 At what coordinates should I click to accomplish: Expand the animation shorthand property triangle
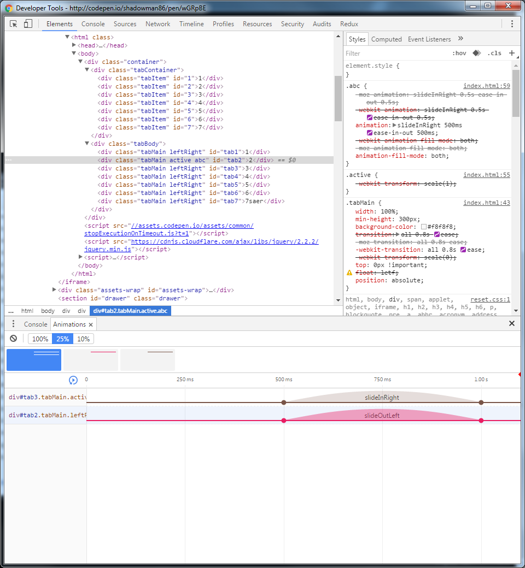click(395, 125)
